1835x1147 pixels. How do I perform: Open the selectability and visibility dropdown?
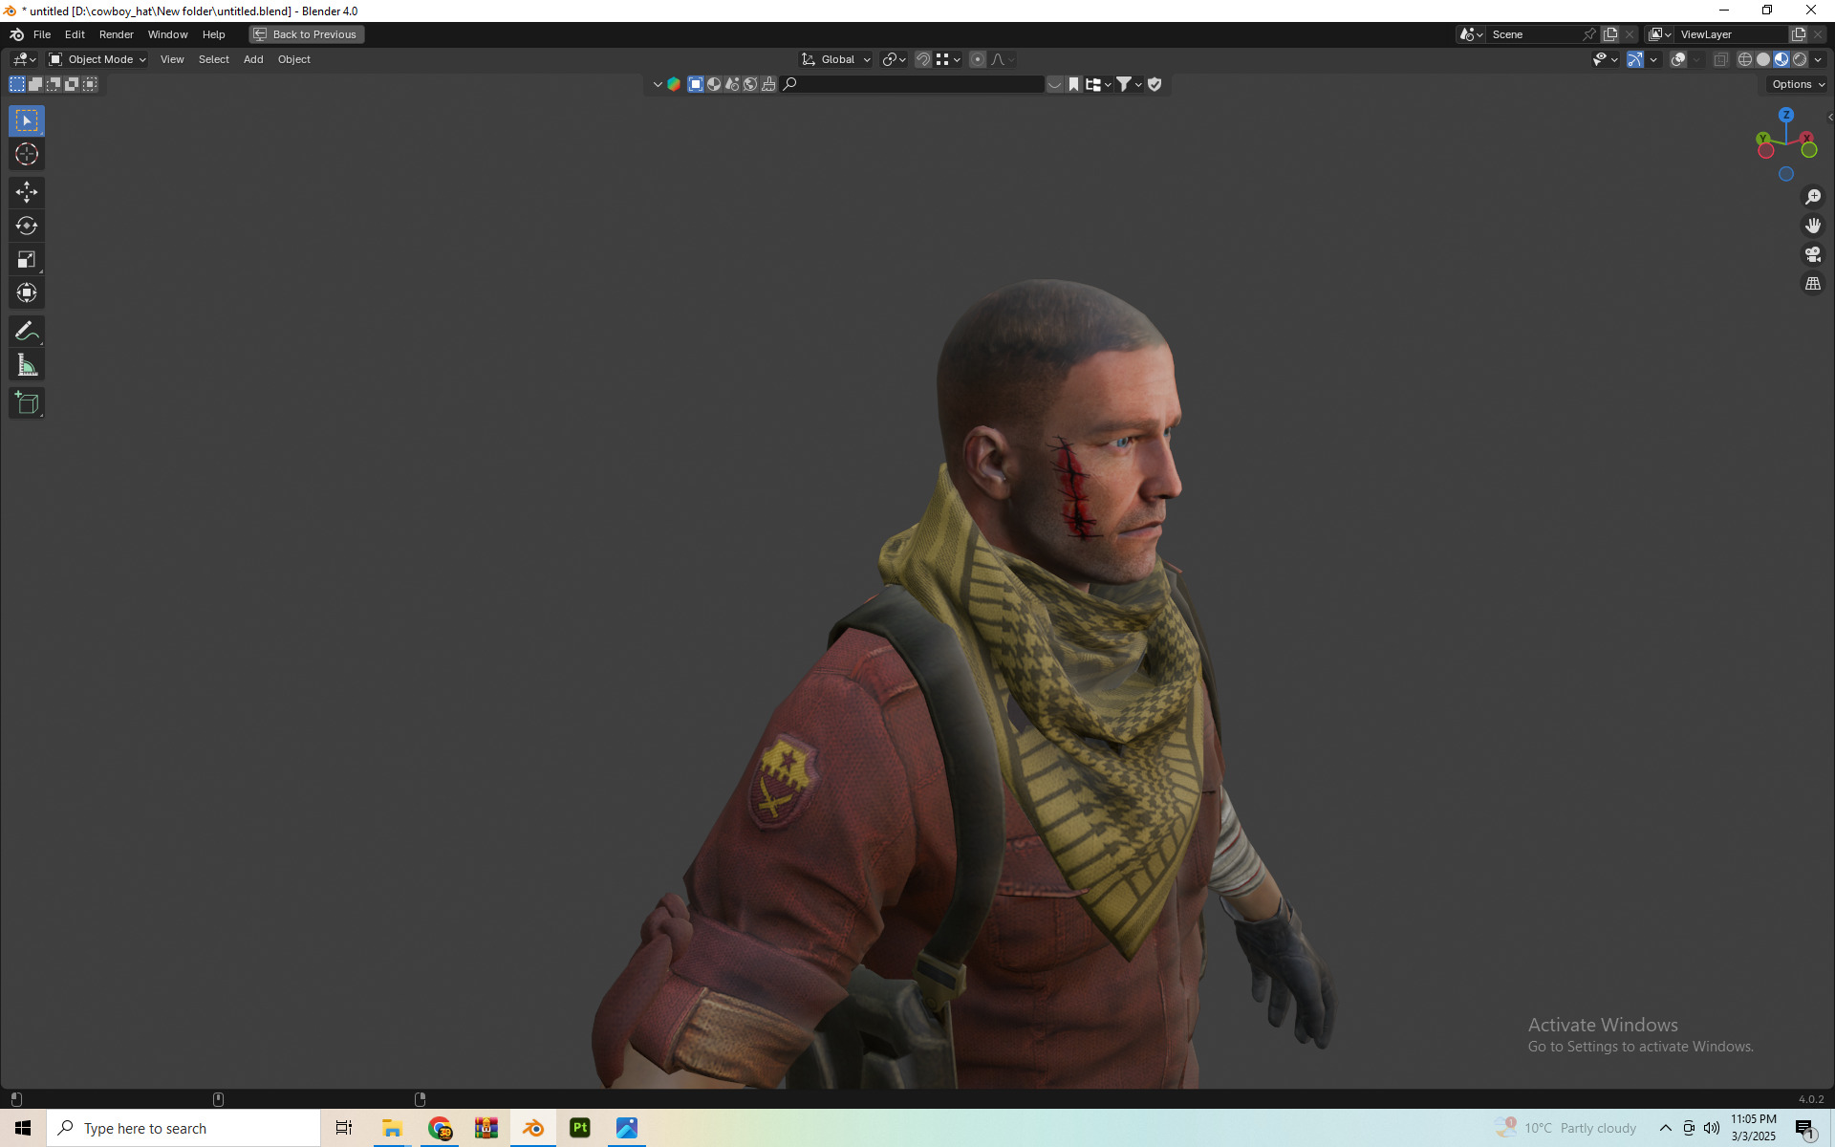tap(1605, 59)
